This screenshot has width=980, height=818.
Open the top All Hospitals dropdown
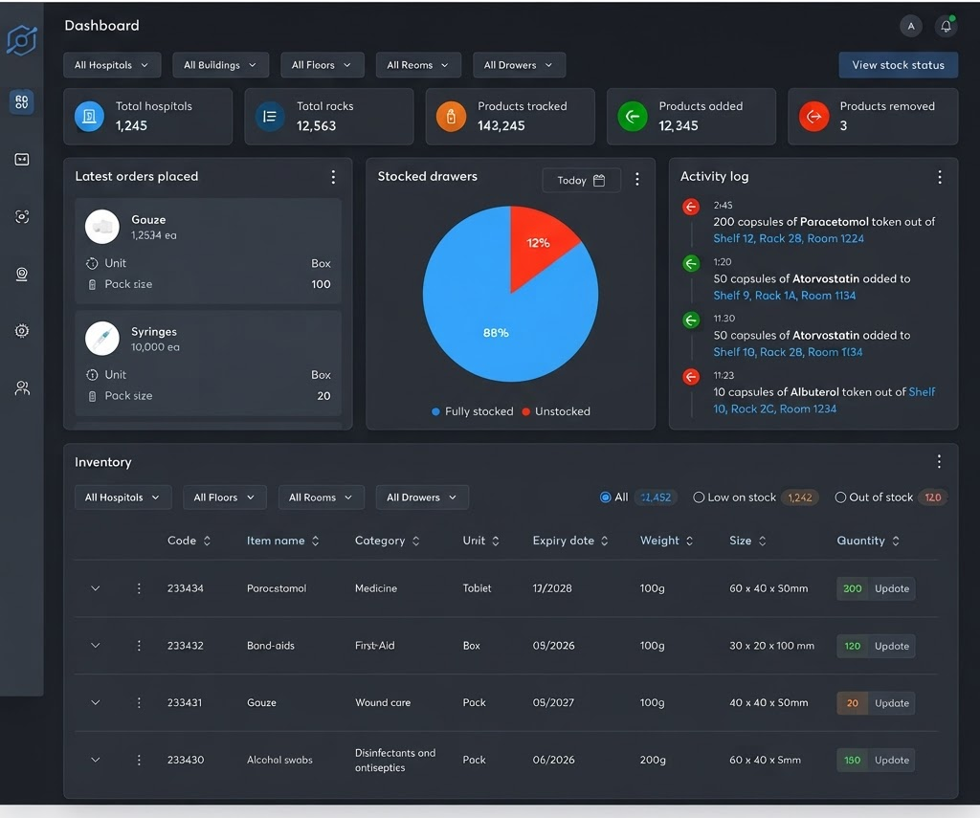point(112,65)
